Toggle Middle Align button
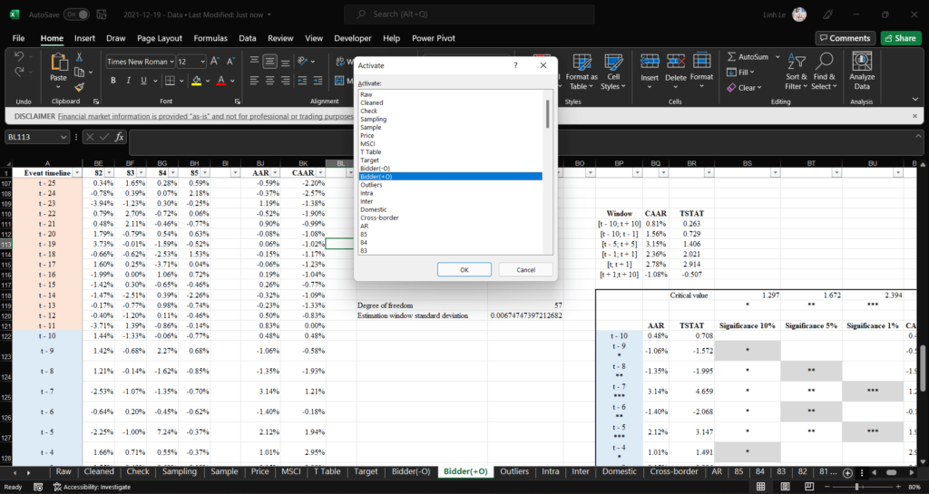929x494 pixels. click(x=269, y=61)
